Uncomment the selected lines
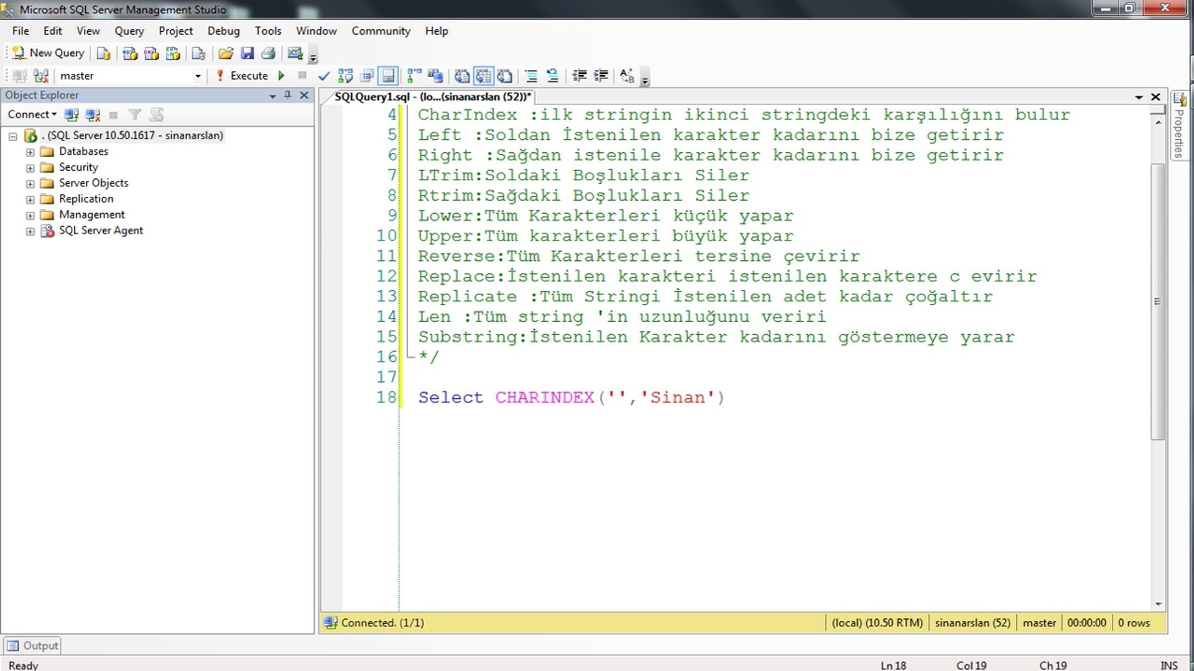Image resolution: width=1194 pixels, height=671 pixels. tap(552, 76)
